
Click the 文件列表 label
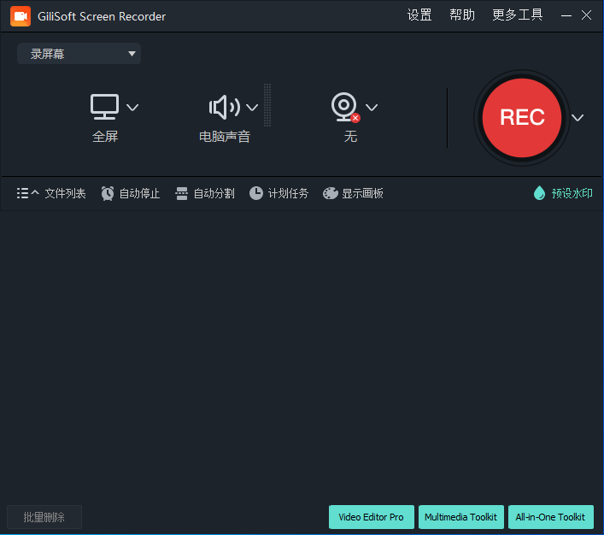pos(65,193)
